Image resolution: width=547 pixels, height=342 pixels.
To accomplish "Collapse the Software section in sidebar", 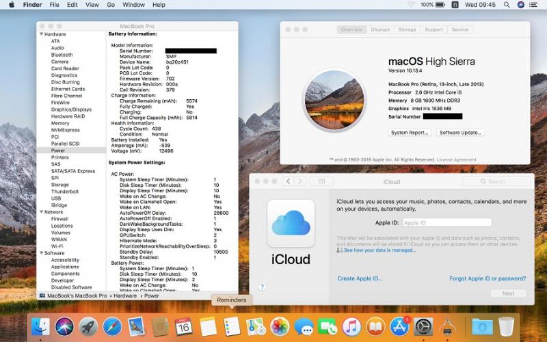I will (x=41, y=253).
